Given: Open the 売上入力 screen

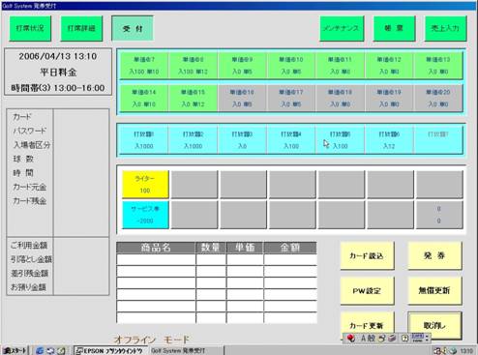Looking at the screenshot, I should click(x=445, y=29).
